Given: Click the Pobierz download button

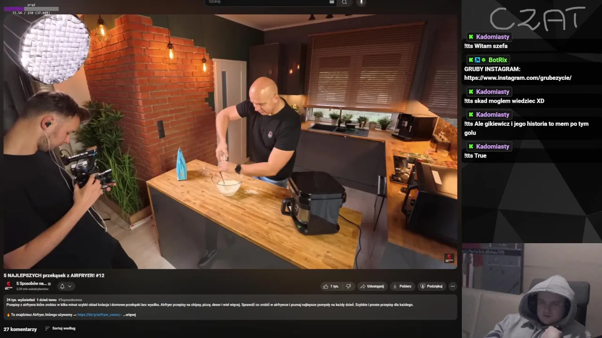Looking at the screenshot, I should coord(402,286).
